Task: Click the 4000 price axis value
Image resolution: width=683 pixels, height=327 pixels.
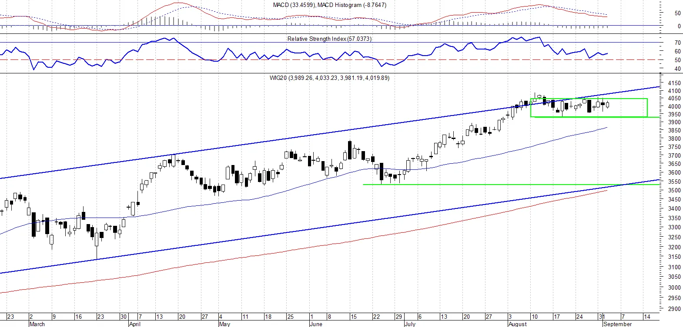Action: pyautogui.click(x=674, y=107)
